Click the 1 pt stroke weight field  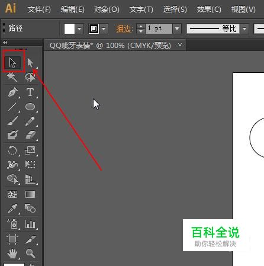tap(159, 29)
